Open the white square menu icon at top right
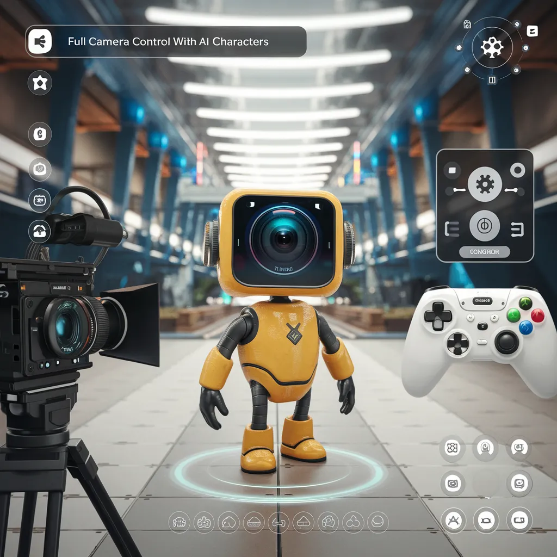Viewport: 557px width, 557px height. pyautogui.click(x=533, y=31)
